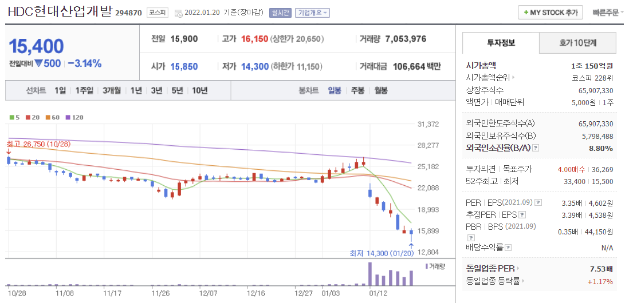This screenshot has height=303, width=629.
Task: Click the 저가 value 14,300
Action: (x=255, y=66)
